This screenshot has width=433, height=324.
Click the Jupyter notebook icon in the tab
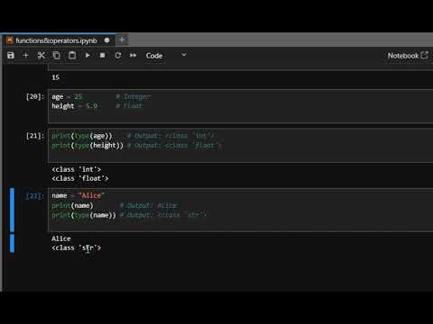(10, 40)
